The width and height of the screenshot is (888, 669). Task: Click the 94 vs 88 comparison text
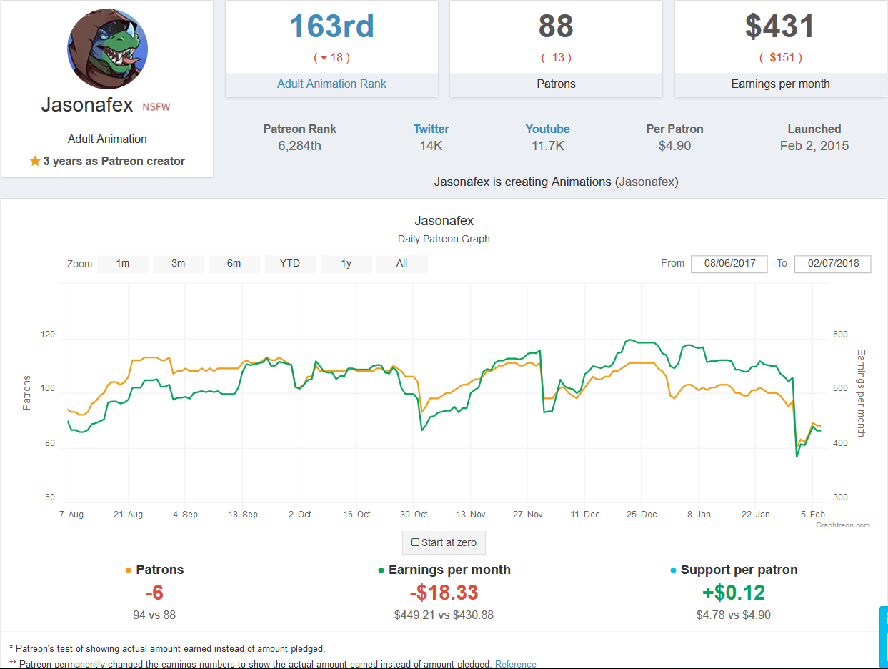point(154,615)
